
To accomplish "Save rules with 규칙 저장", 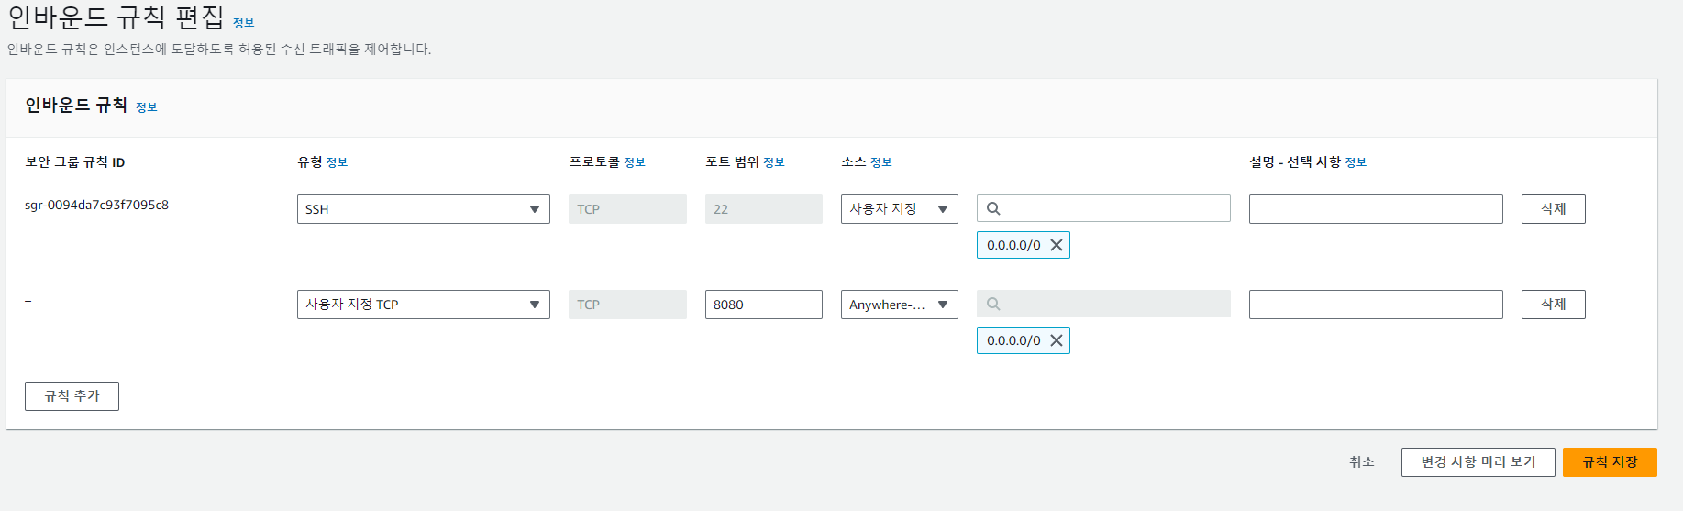I will coord(1610,462).
